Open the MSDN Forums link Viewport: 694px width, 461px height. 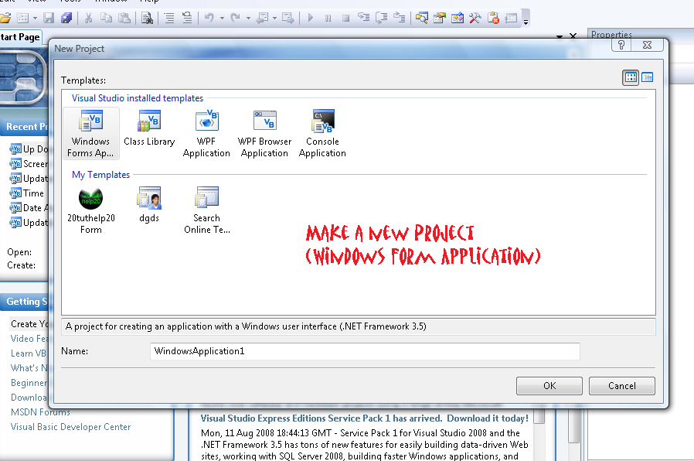pos(40,412)
